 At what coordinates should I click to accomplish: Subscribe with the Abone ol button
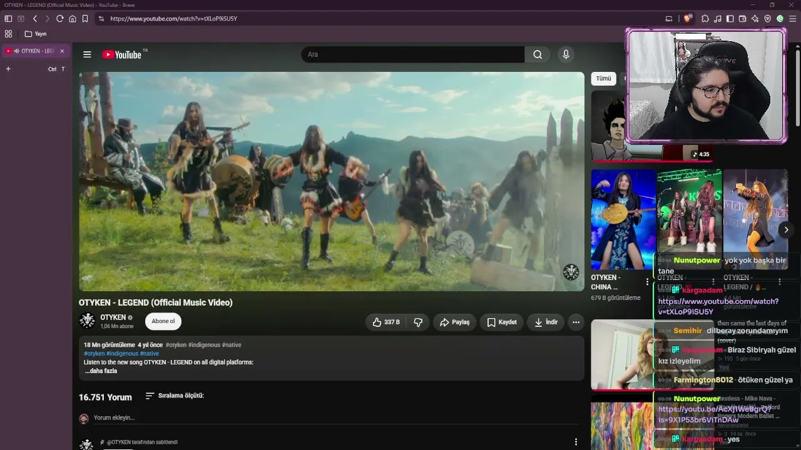(163, 321)
